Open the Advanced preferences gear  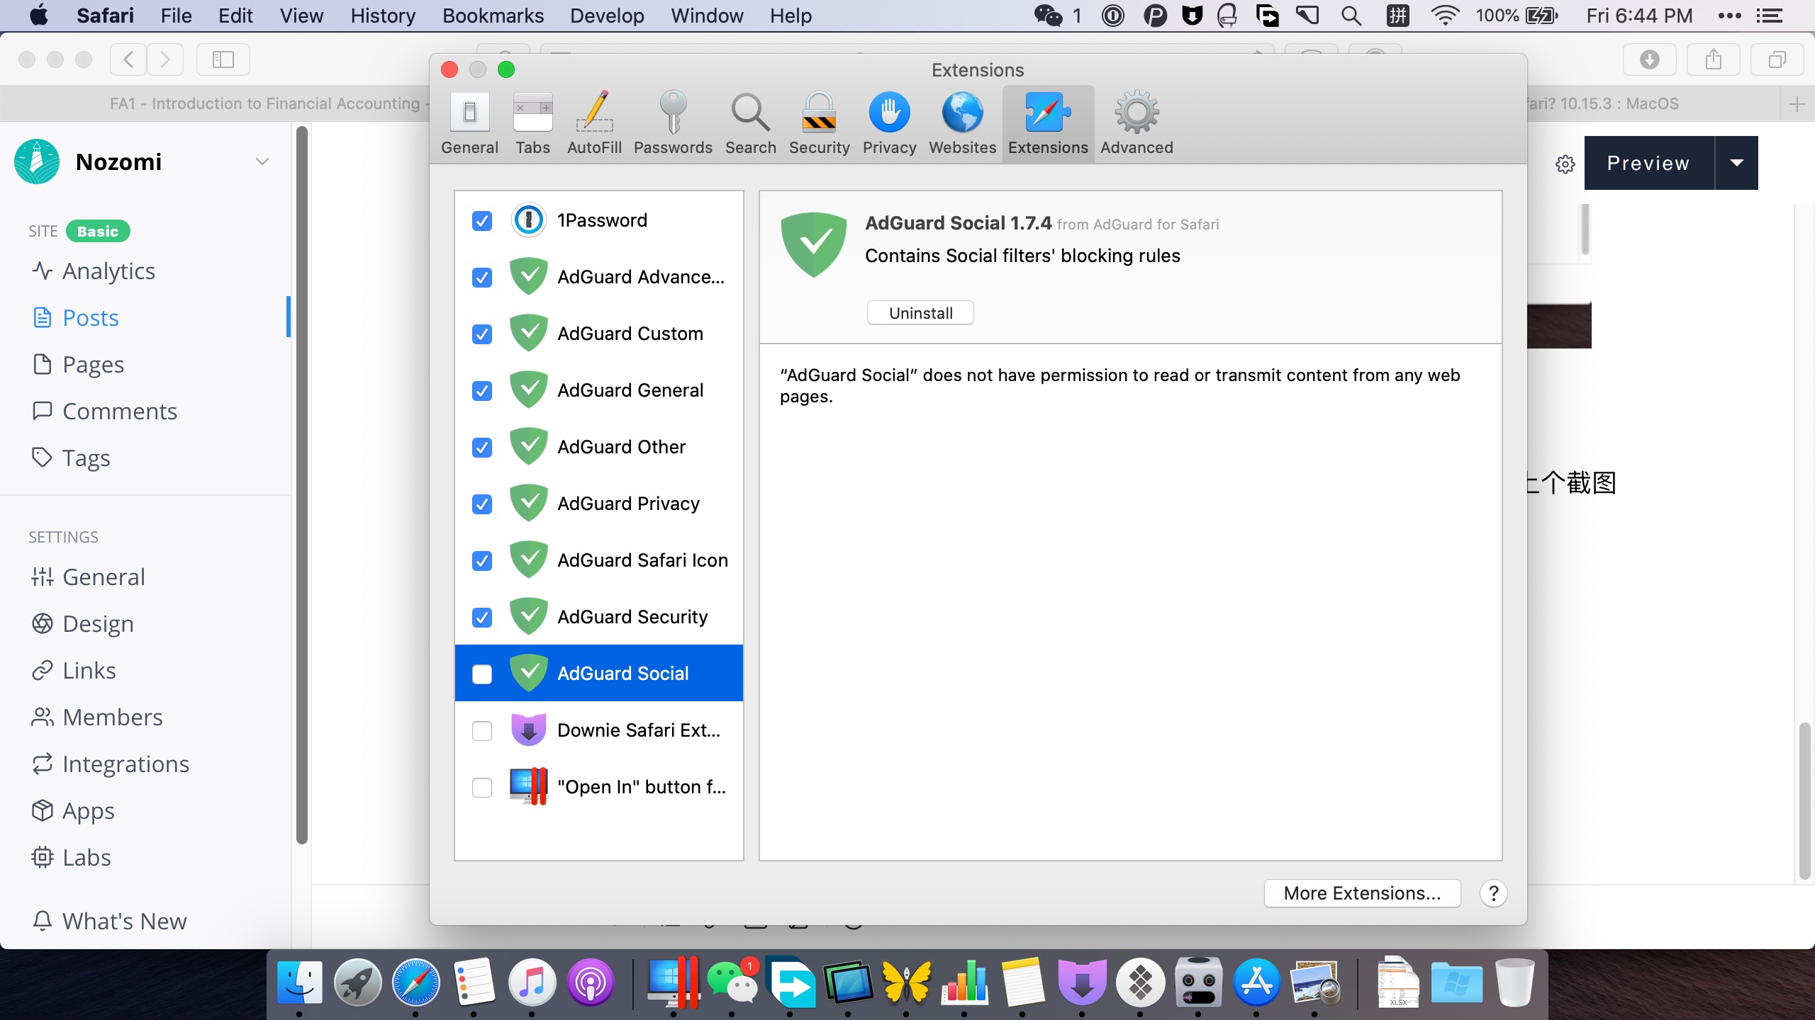(x=1137, y=123)
